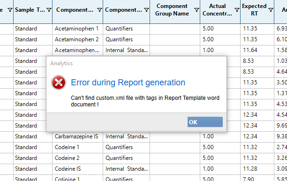Screen dimensions: 287x181
Task: Open the Expected RT column filter
Action: pos(271,10)
